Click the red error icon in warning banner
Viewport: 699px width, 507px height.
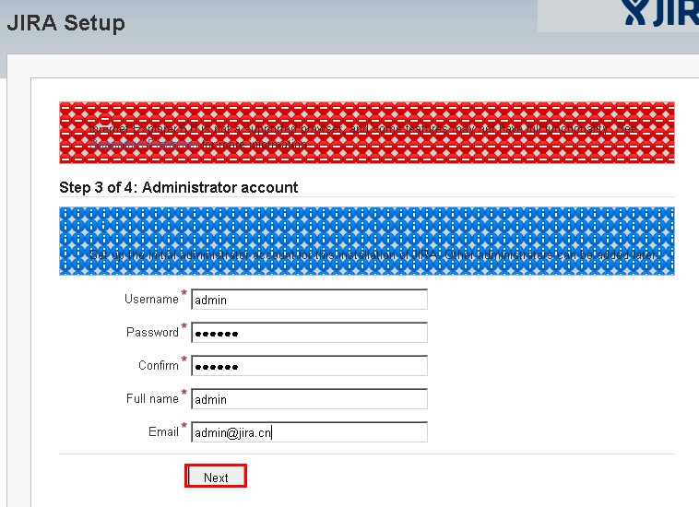[x=105, y=118]
